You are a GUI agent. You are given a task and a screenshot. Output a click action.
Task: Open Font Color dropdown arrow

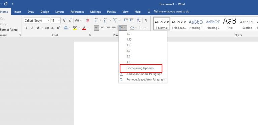pos(88,28)
